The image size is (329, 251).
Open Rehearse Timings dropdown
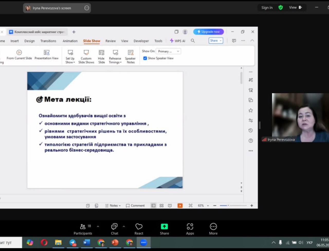[x=115, y=57]
